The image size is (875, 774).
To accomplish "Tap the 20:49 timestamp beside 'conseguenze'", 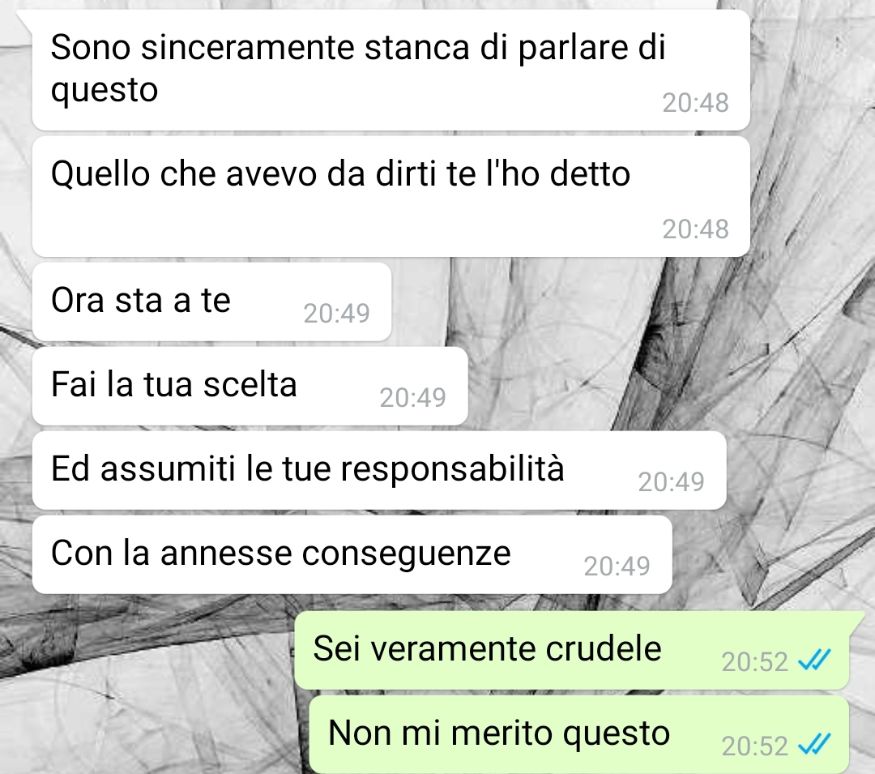I will (x=617, y=566).
